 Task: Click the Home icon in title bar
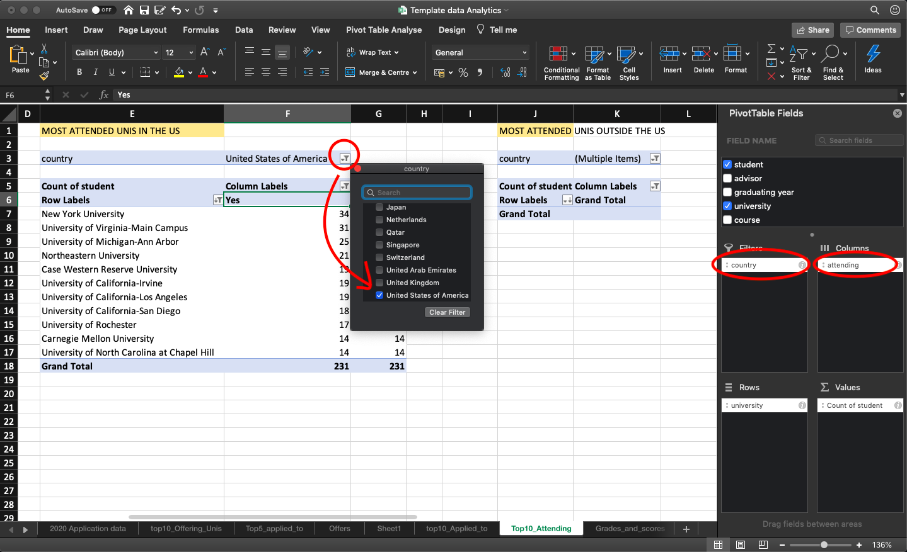click(x=129, y=10)
